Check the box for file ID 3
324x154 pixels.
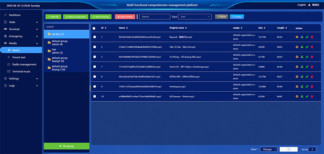point(94,57)
